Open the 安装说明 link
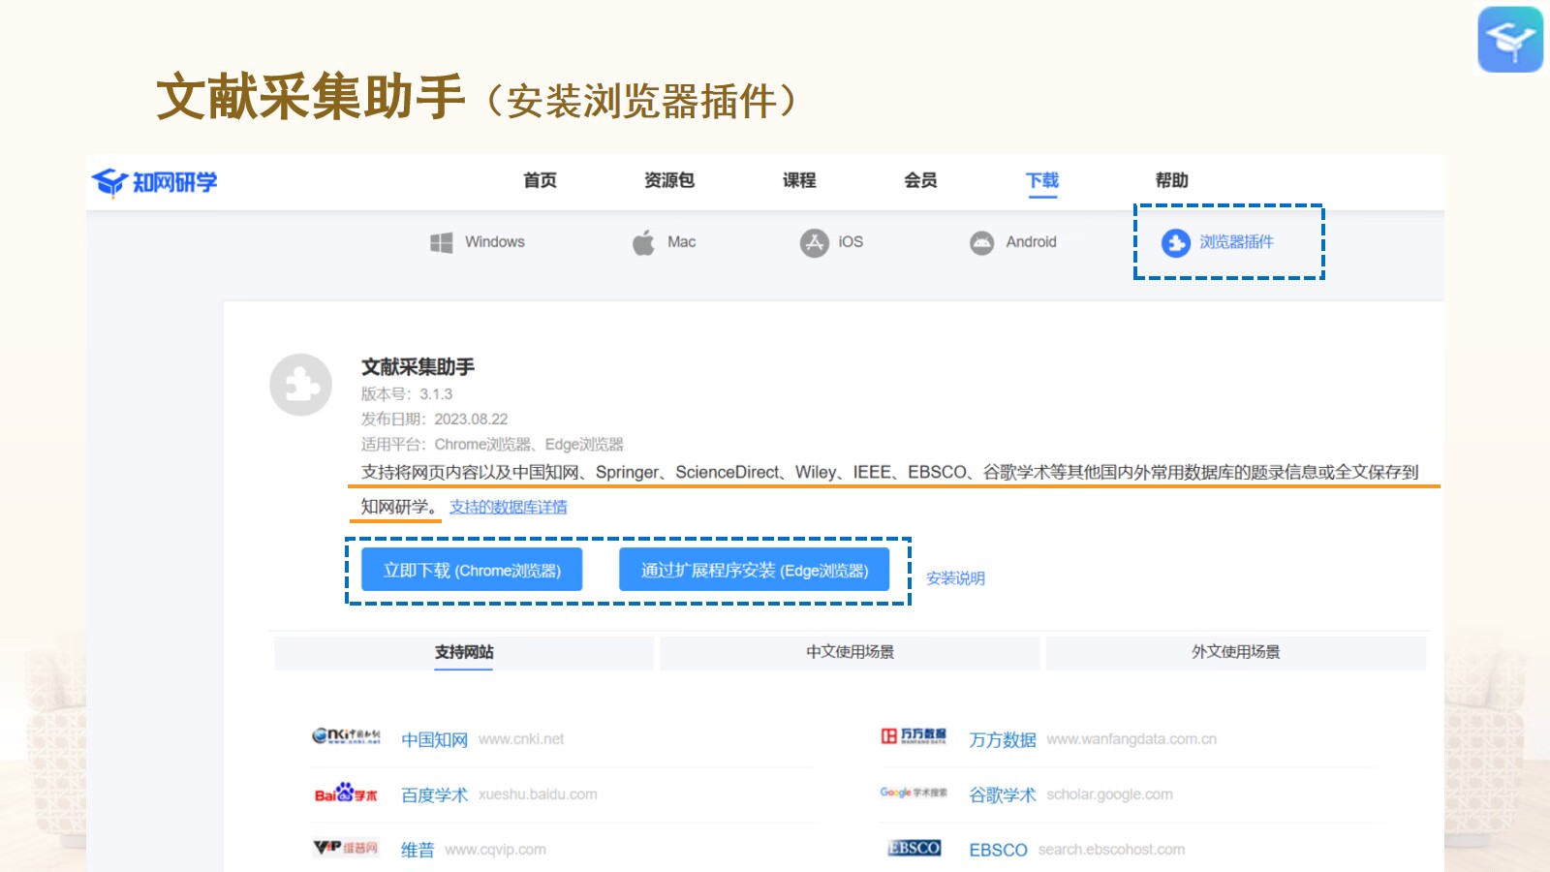Viewport: 1550px width, 872px height. 955,578
